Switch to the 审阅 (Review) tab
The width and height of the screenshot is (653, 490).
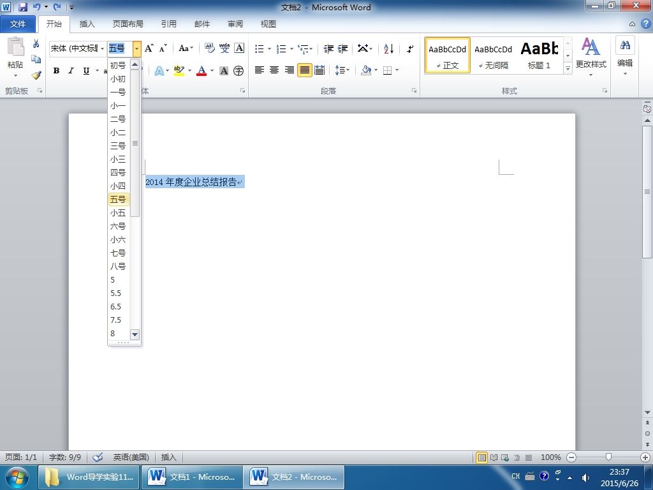(235, 24)
